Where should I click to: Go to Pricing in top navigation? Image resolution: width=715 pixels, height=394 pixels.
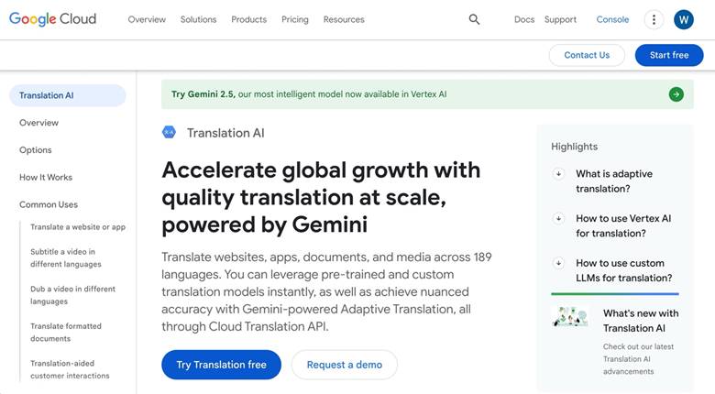(x=295, y=19)
